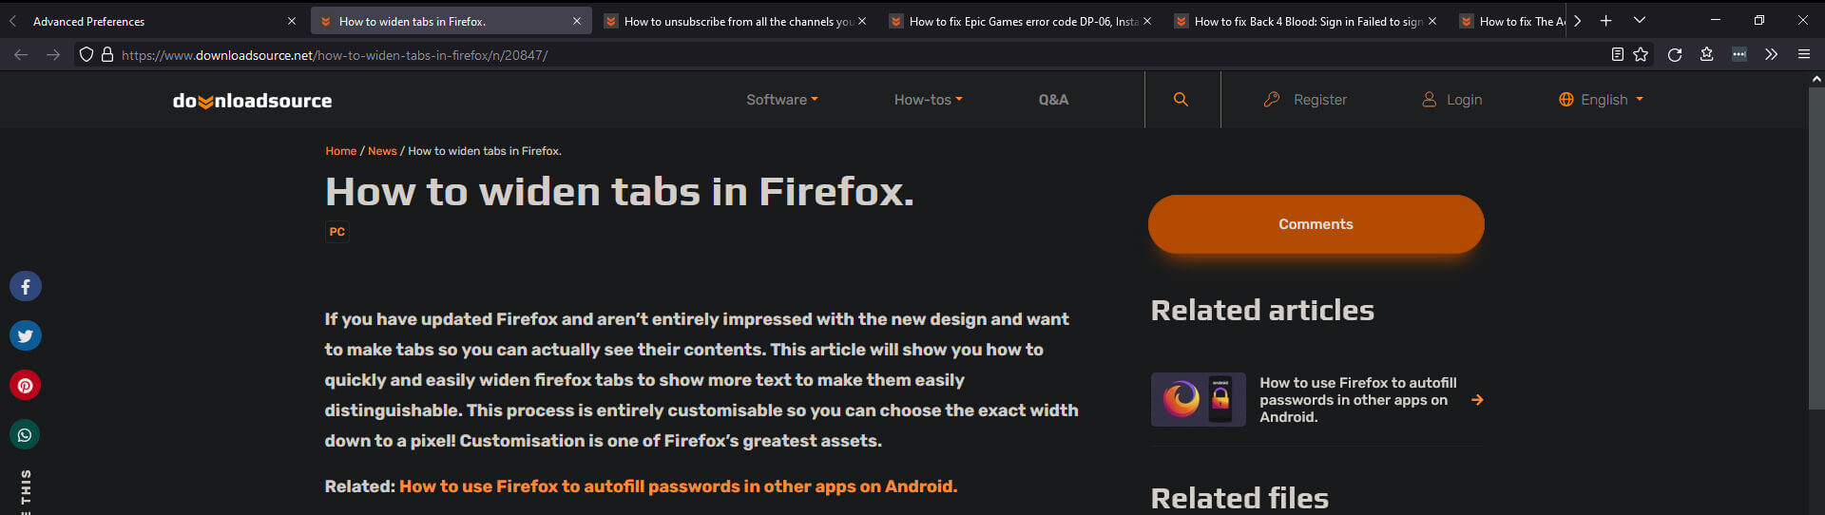The height and width of the screenshot is (515, 1825).
Task: Open the English language dropdown
Action: [x=1602, y=100]
